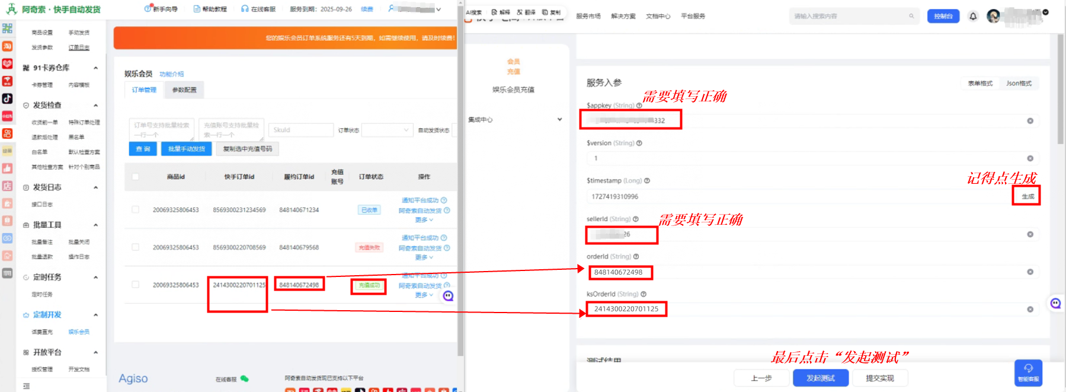This screenshot has height=392, width=1066.
Task: Open 文档中心 in top navigation
Action: tap(658, 16)
